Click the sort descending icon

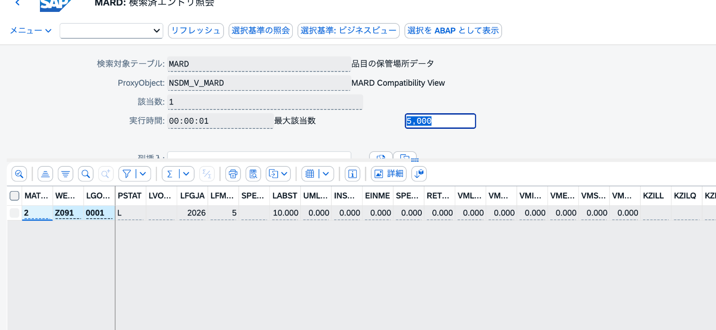(x=66, y=174)
